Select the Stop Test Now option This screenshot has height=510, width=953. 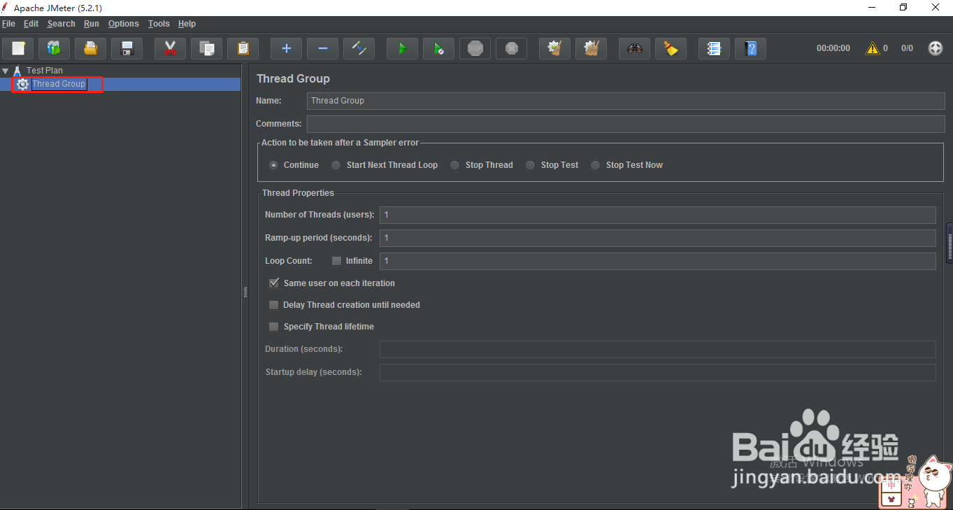click(596, 165)
